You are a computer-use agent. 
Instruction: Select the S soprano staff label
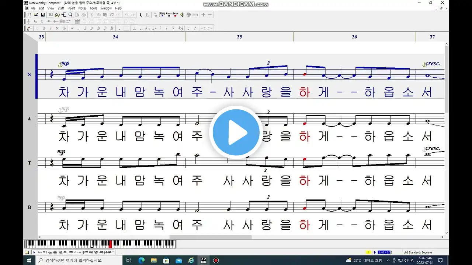pos(29,74)
